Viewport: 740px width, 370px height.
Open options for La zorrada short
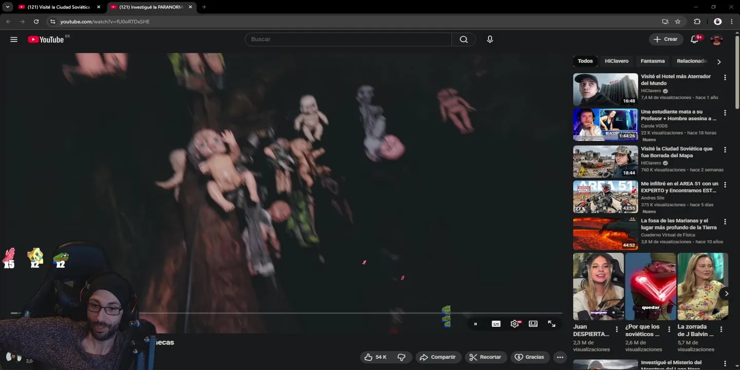(721, 329)
